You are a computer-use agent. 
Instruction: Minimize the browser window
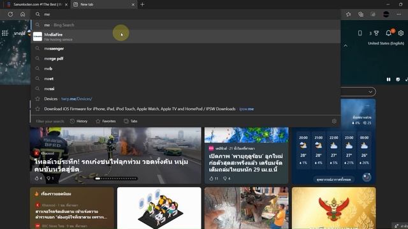[388, 4]
